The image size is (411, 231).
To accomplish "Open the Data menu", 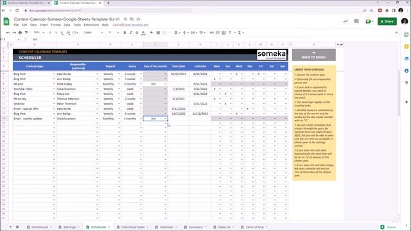I will [67, 25].
